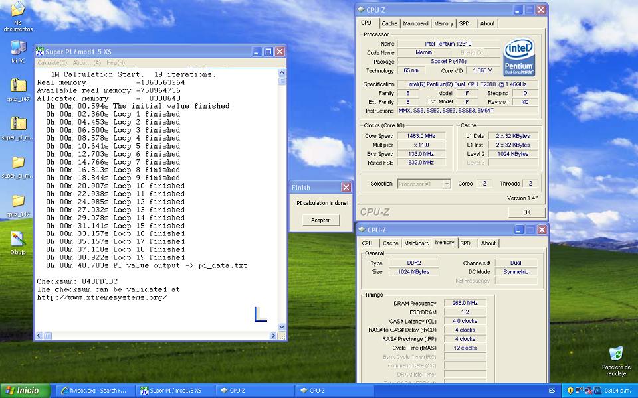Select the yellow super_pi_m folder icon

click(18, 163)
